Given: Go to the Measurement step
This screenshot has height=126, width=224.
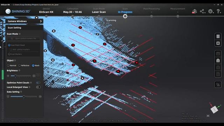Looking at the screenshot, I should pyautogui.click(x=177, y=10).
